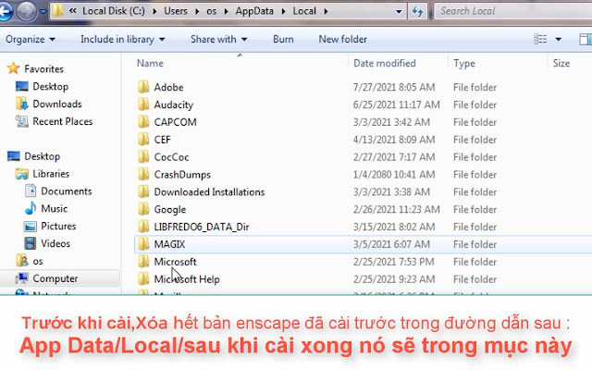Select Favorites star in navigation pane

pos(14,68)
